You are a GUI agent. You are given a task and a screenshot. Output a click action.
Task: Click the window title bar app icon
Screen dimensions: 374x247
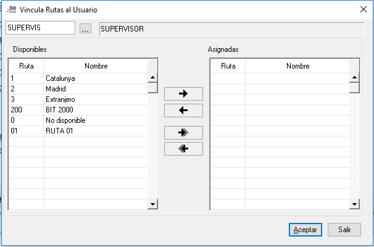point(10,9)
